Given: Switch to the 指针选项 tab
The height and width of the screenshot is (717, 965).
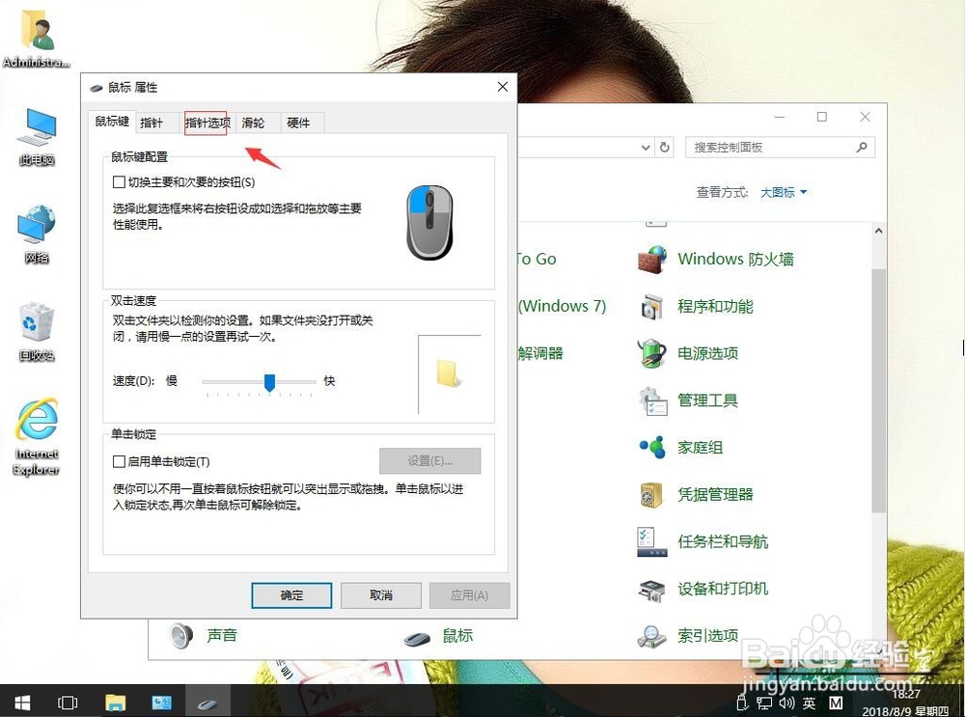Looking at the screenshot, I should (207, 123).
